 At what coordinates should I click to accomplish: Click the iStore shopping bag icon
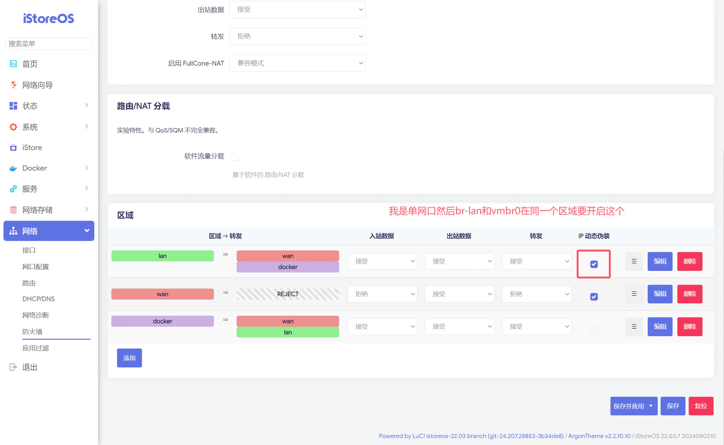[x=13, y=148]
